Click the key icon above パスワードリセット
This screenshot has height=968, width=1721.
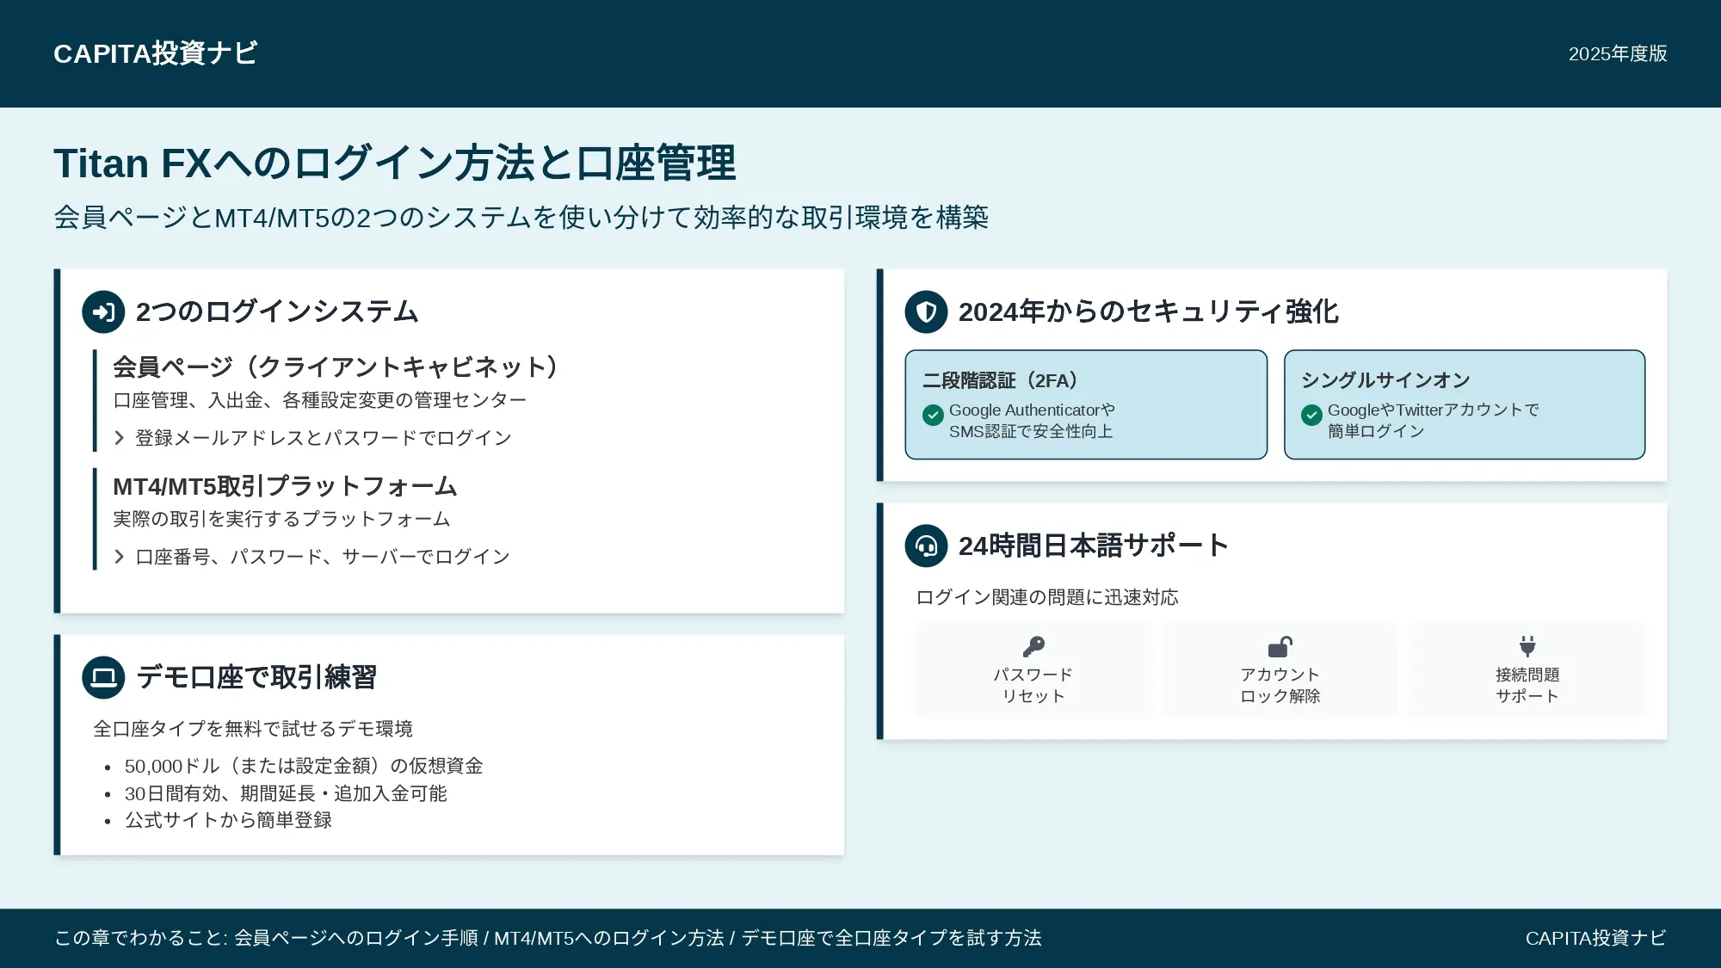tap(1033, 646)
